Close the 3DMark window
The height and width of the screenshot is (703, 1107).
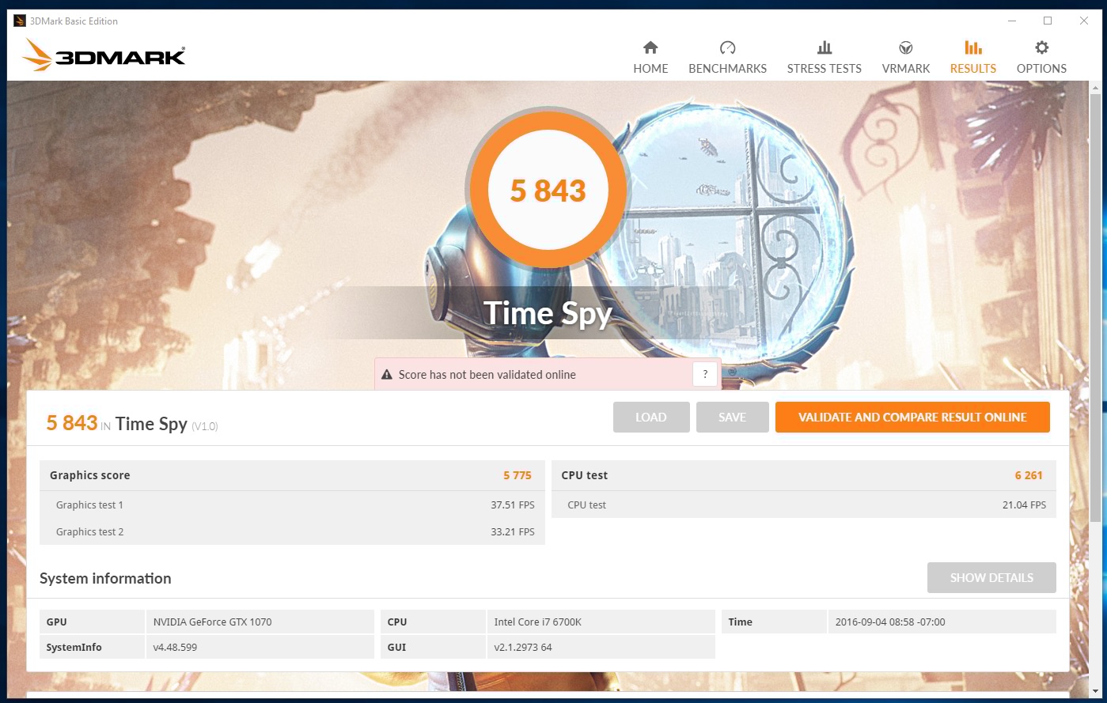1083,21
